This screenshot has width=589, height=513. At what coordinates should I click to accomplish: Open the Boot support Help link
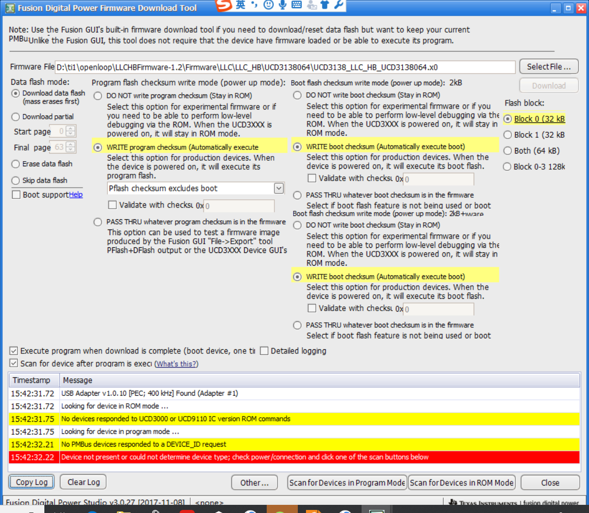[75, 194]
